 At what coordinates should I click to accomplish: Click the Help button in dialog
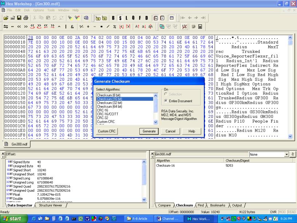(x=192, y=131)
